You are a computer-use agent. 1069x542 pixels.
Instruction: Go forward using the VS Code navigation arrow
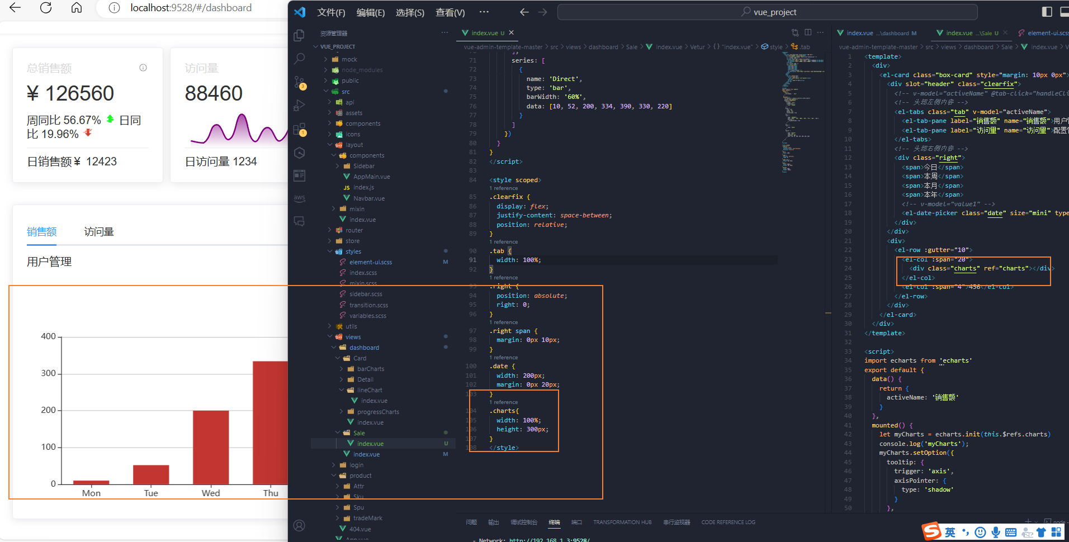pos(542,12)
